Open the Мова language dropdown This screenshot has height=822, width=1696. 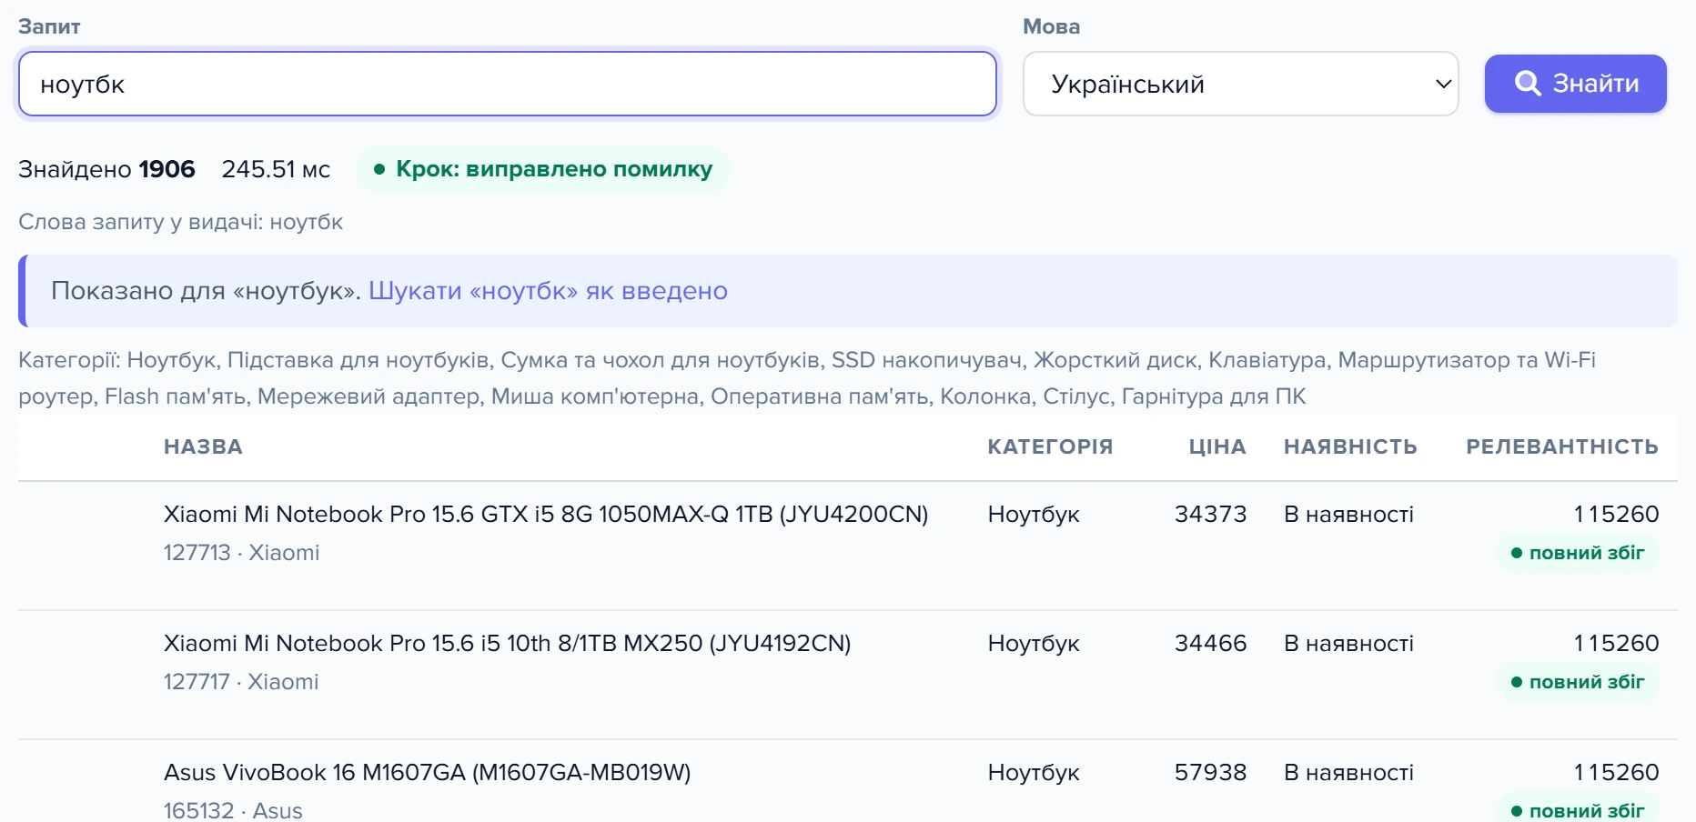point(1241,84)
